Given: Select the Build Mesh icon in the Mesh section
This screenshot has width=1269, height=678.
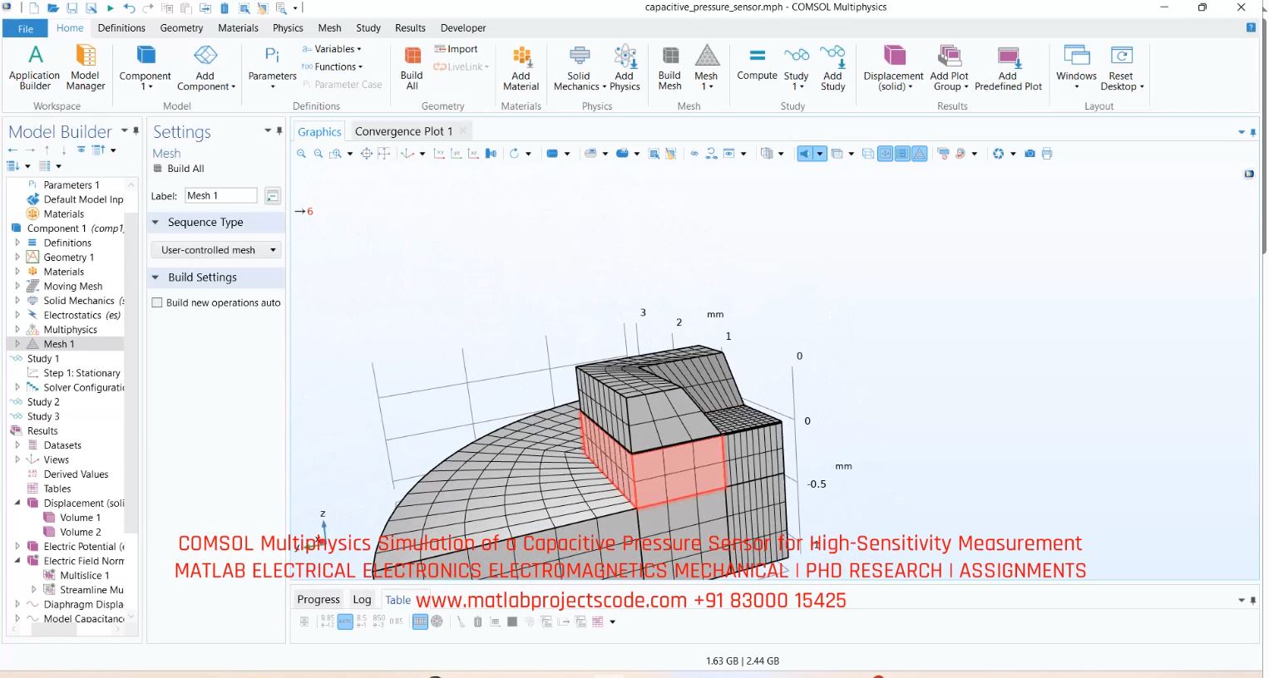Looking at the screenshot, I should [x=669, y=66].
